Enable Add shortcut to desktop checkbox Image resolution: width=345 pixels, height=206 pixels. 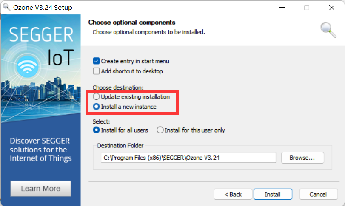coord(96,71)
